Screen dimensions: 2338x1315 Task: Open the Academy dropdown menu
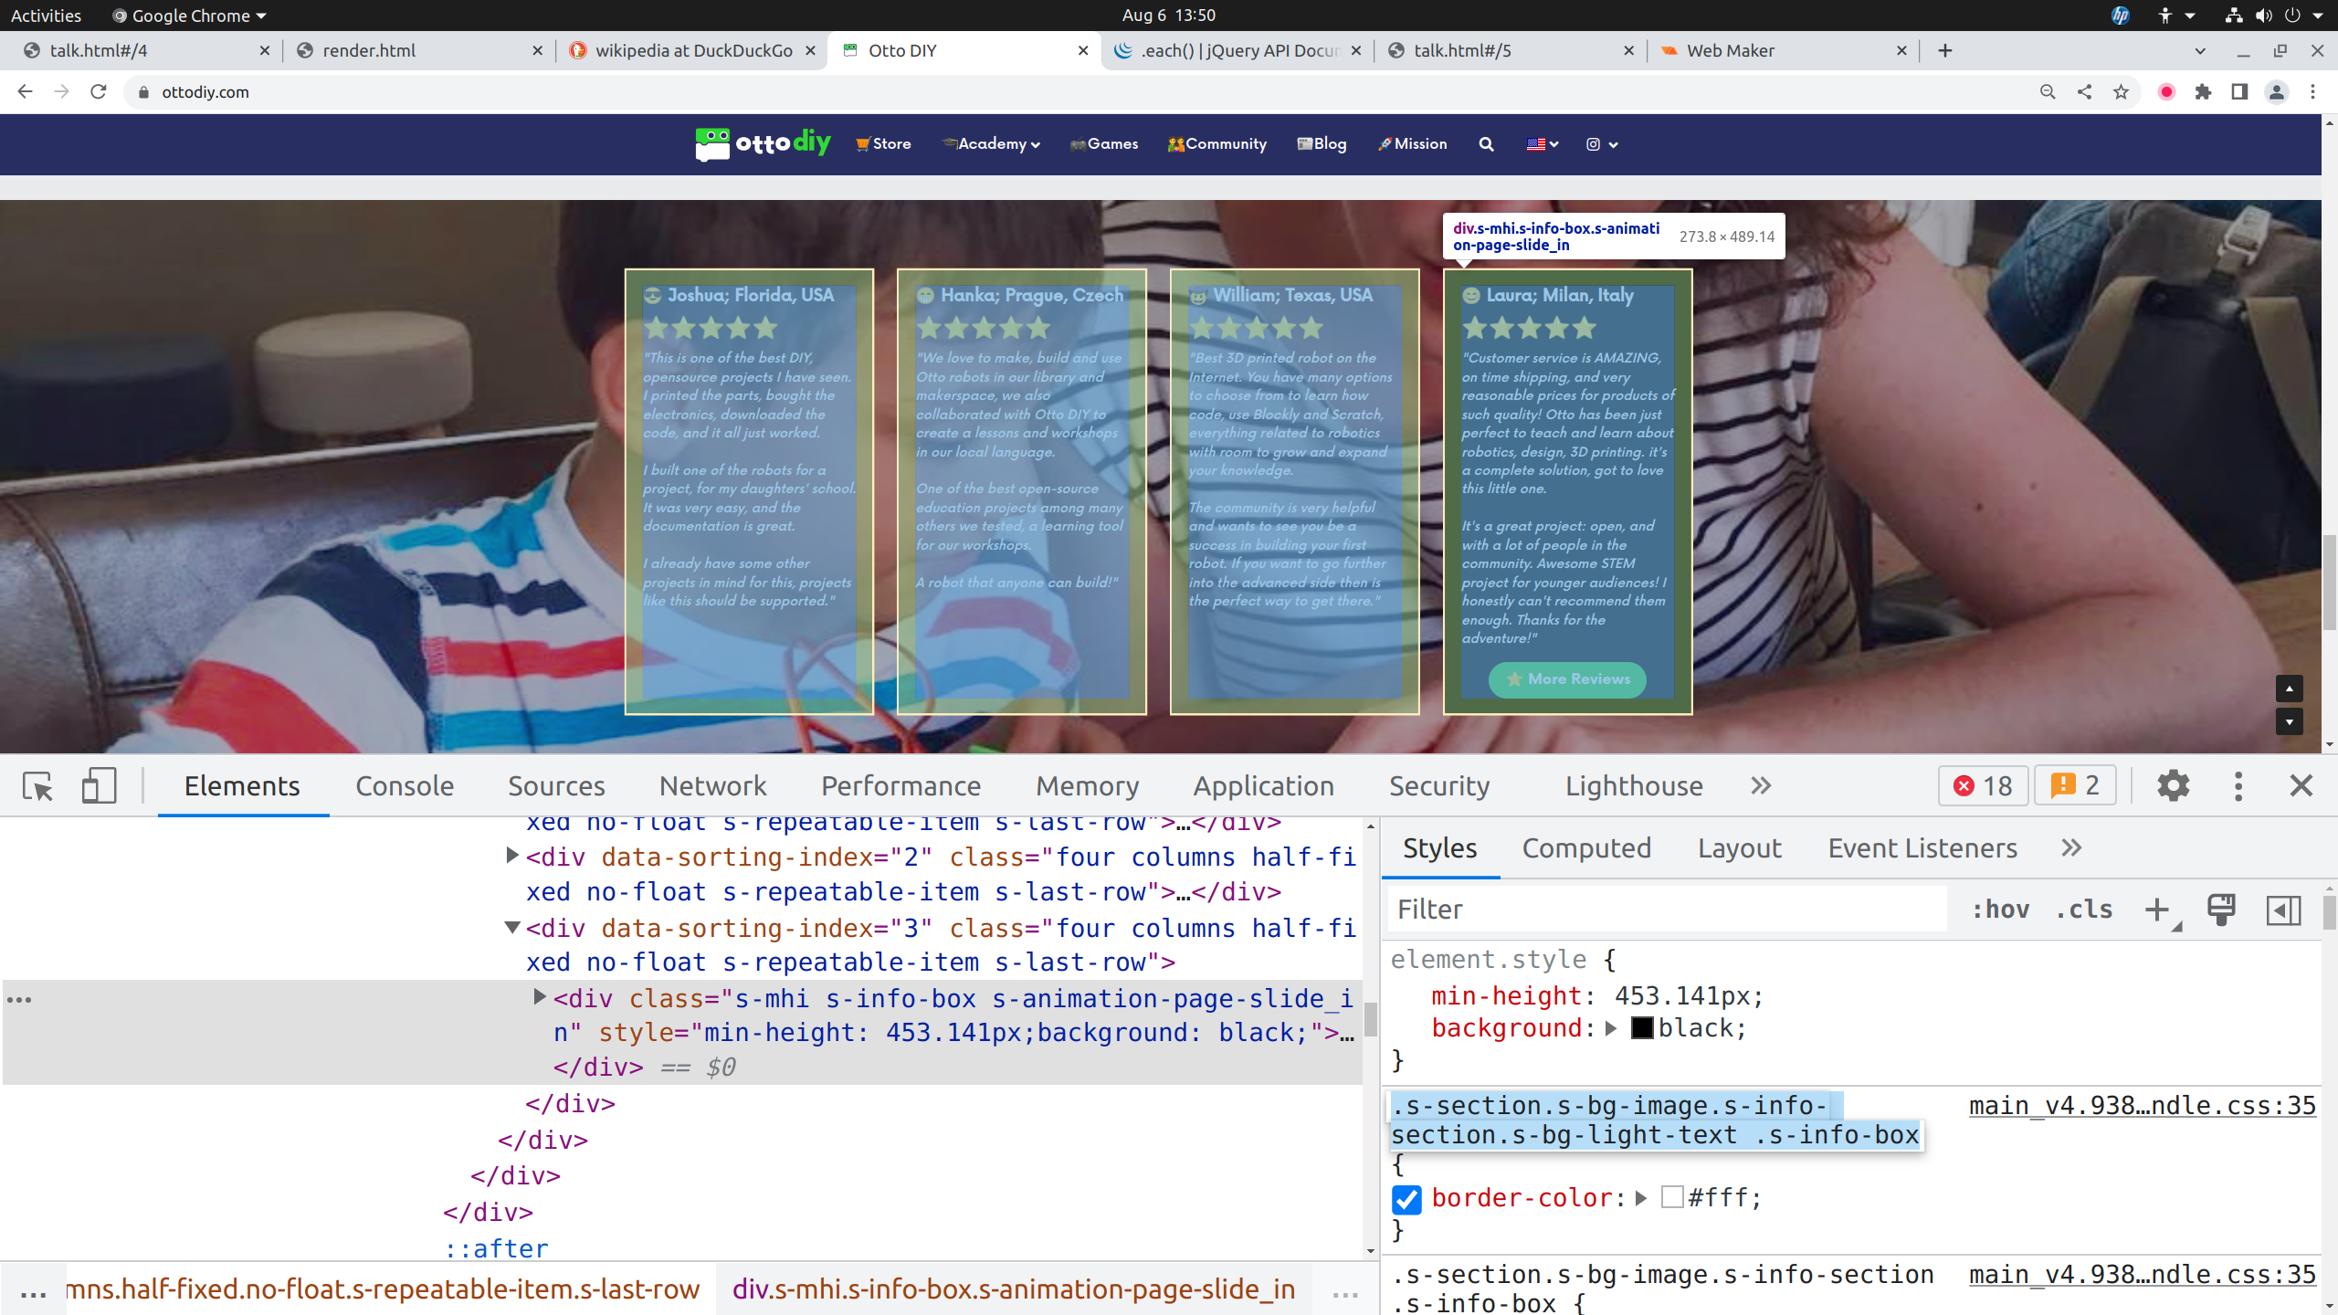coord(993,144)
